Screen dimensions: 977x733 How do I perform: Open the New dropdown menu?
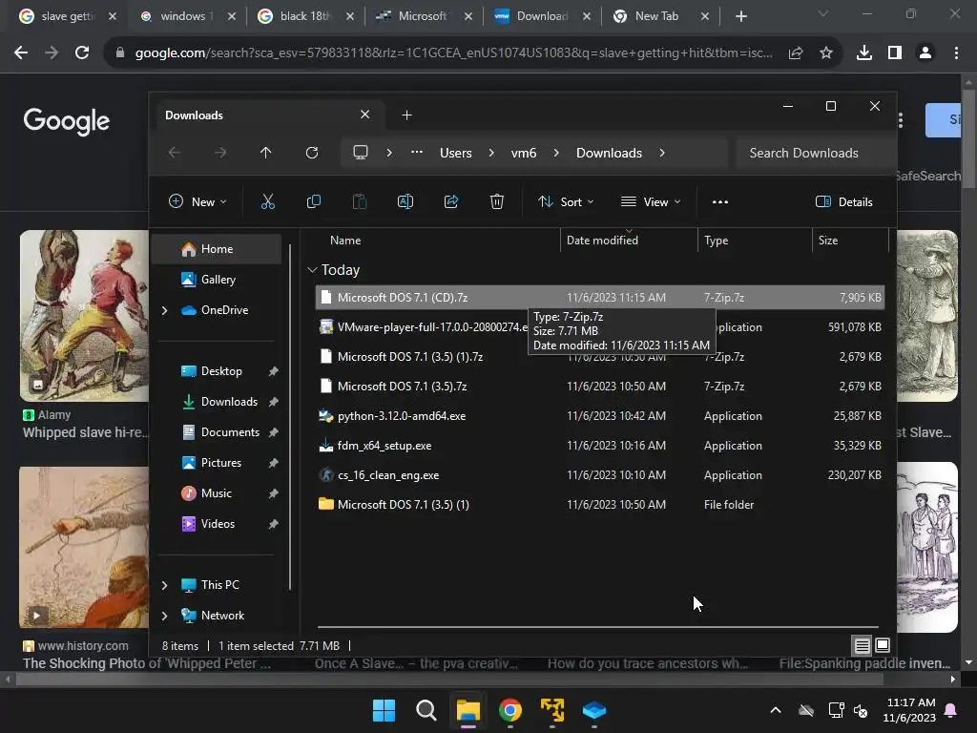click(197, 202)
